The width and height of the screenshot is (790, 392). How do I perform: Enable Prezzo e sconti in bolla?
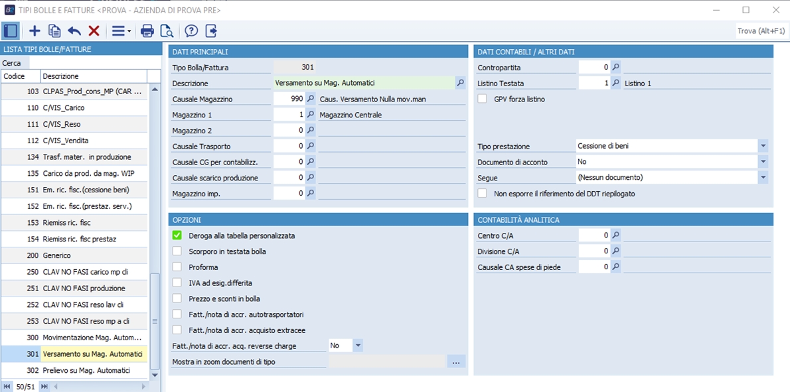[x=177, y=298]
